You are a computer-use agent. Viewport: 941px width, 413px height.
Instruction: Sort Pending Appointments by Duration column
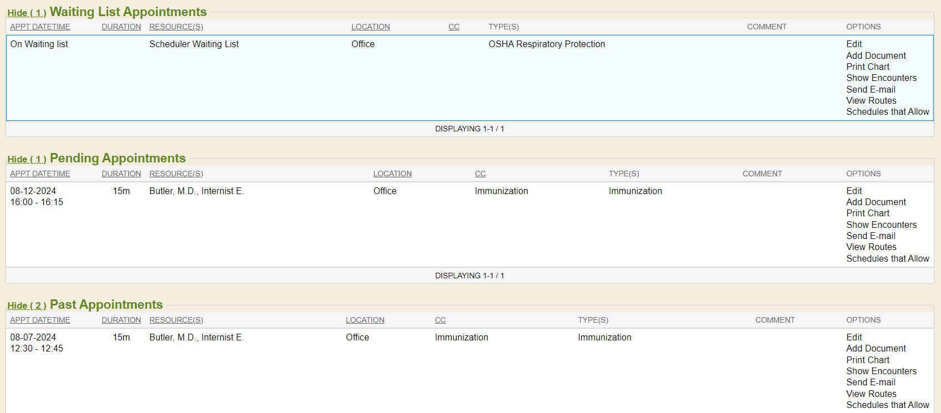121,174
